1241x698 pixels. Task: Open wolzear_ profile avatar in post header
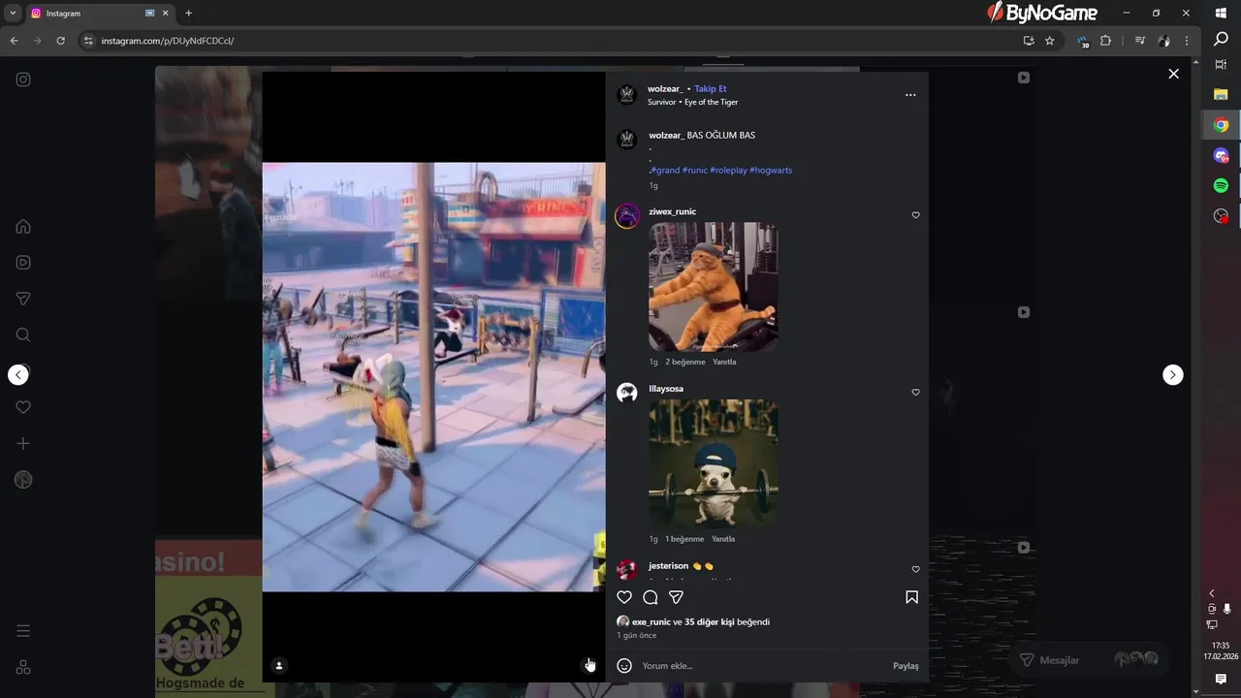tap(627, 94)
